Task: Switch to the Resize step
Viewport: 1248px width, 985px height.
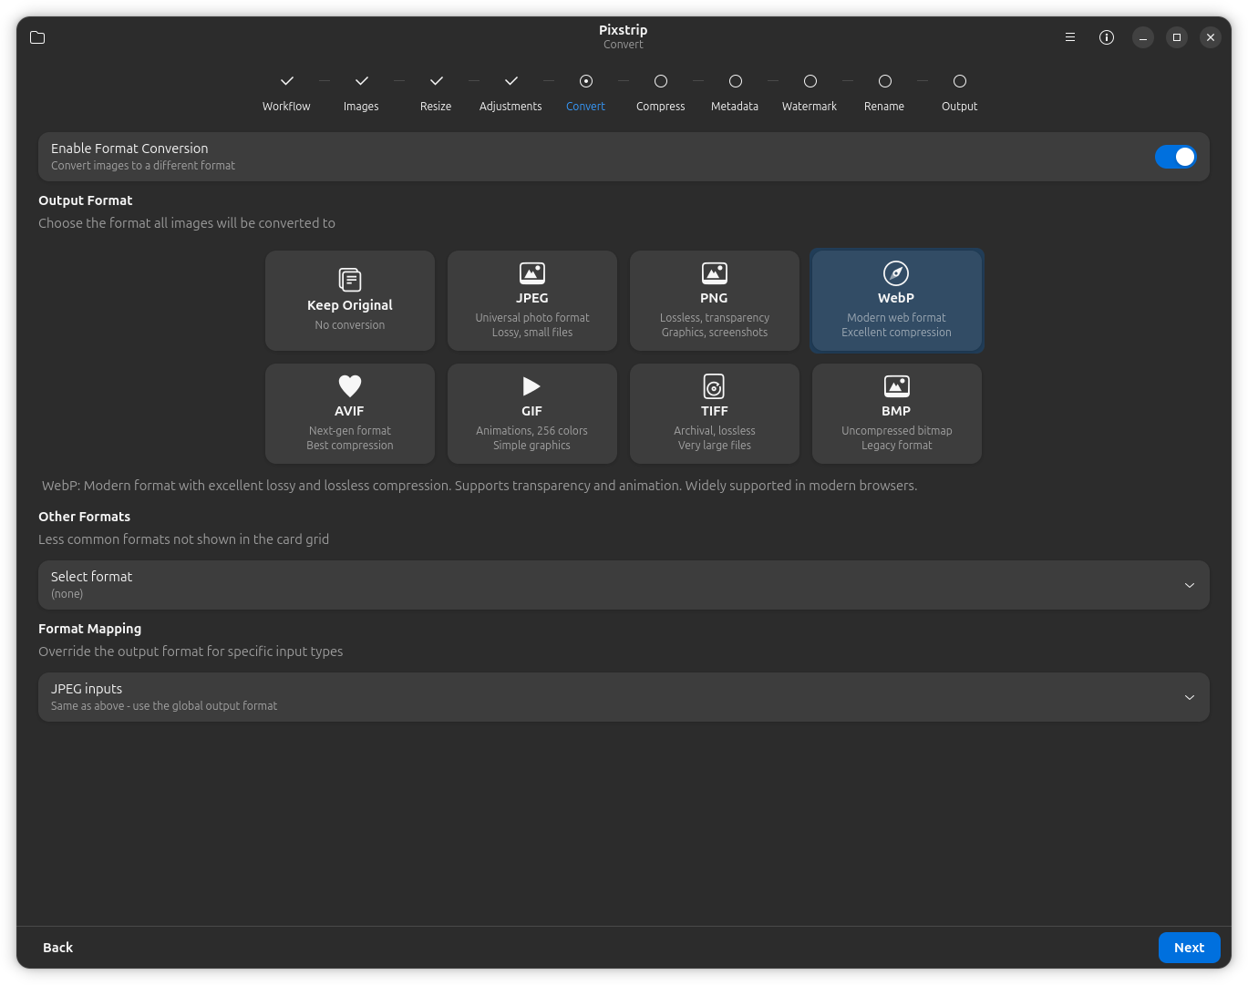Action: pyautogui.click(x=436, y=92)
